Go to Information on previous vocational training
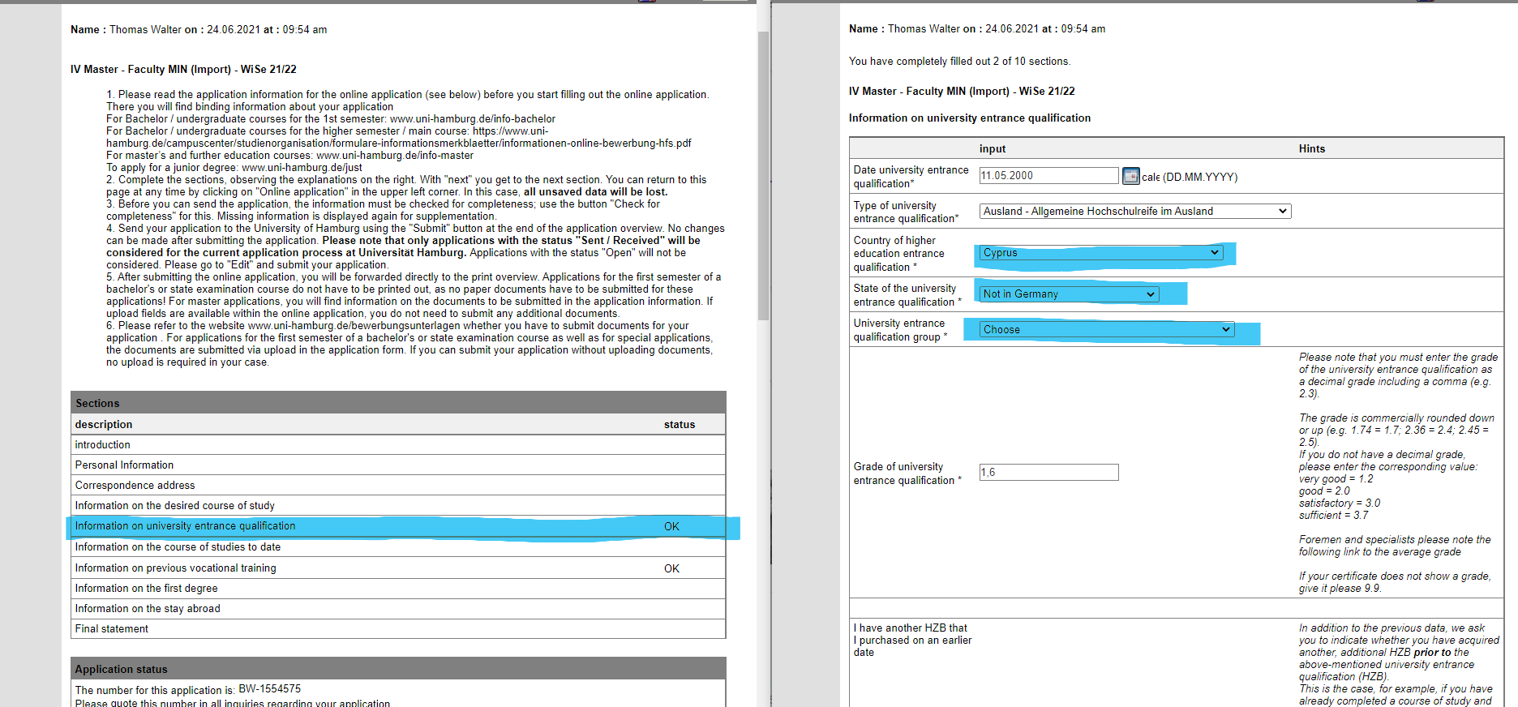This screenshot has width=1518, height=707. [x=175, y=568]
